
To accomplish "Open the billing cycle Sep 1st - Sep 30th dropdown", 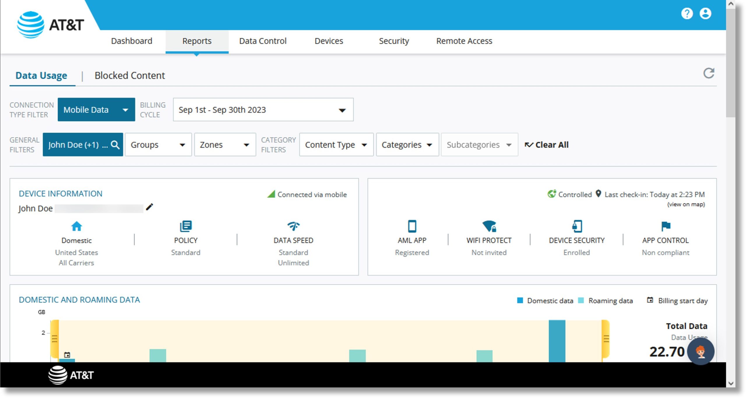I will [263, 110].
